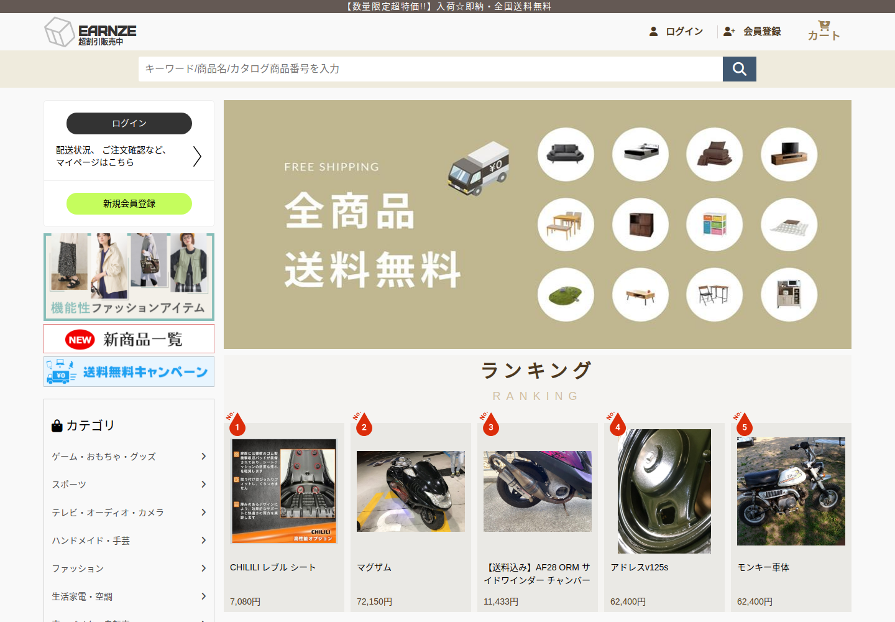
Task: Click the member registration person-plus icon
Action: (x=729, y=31)
